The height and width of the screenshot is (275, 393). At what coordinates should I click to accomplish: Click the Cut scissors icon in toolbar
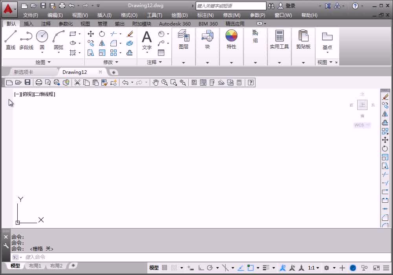click(x=77, y=82)
